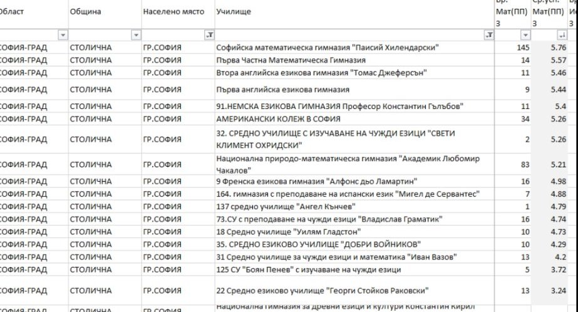Click the count value 83

[525, 165]
